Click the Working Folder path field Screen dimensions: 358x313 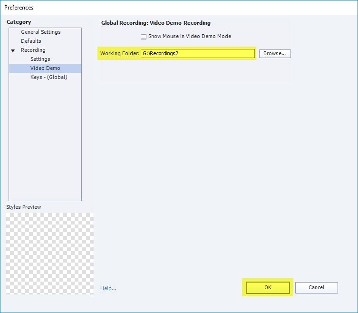click(197, 53)
